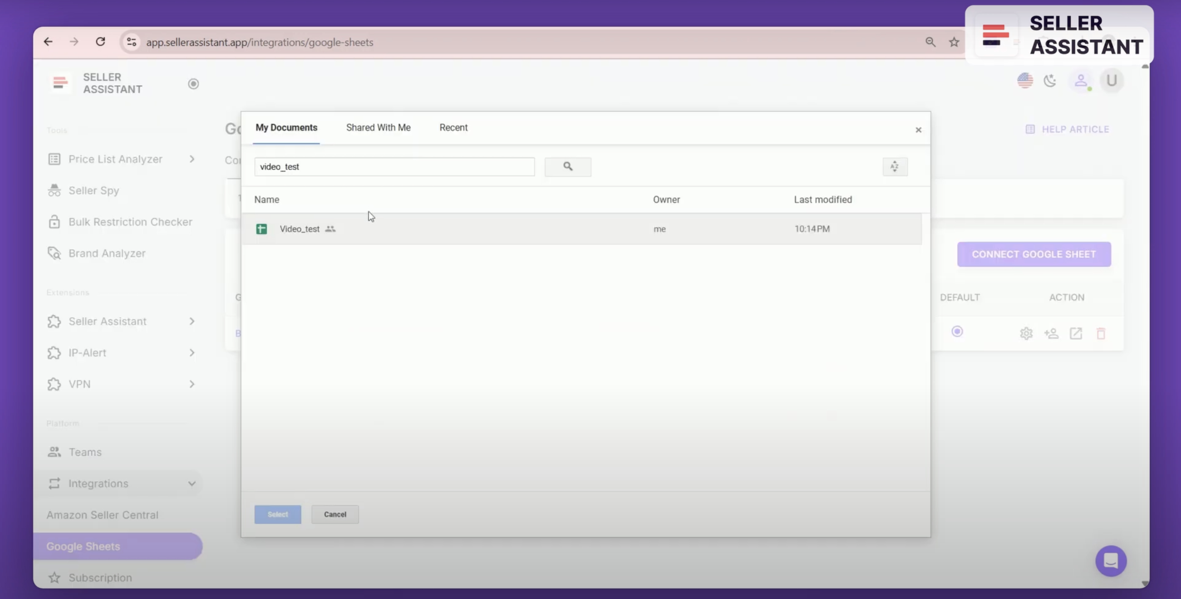The width and height of the screenshot is (1181, 599).
Task: Click the record indicator next to Seller Assistant logo
Action: [193, 83]
